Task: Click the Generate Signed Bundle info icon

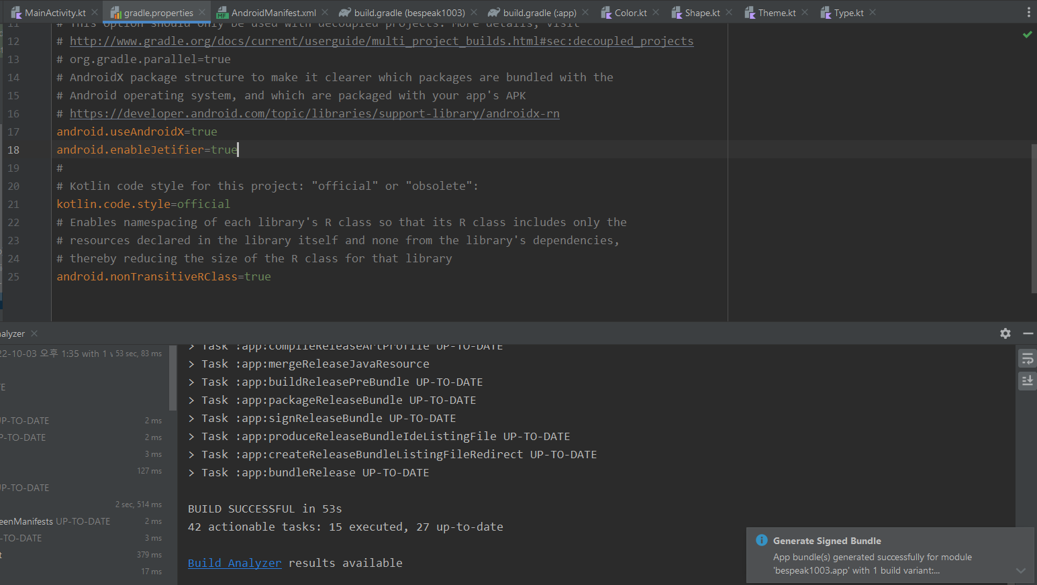Action: (x=762, y=540)
